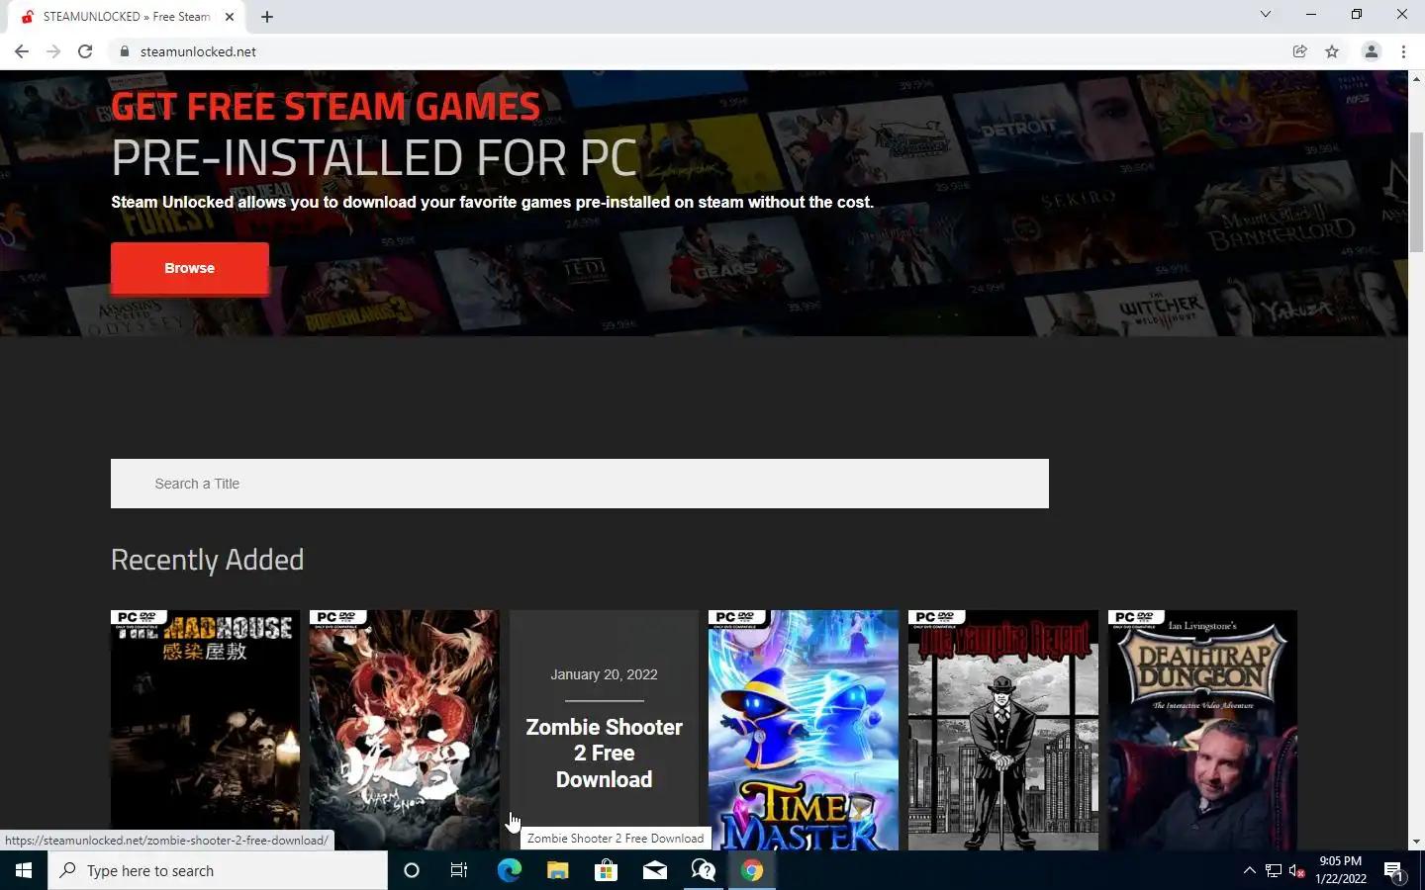The width and height of the screenshot is (1425, 890).
Task: Click the browser forward arrow
Action: 53,51
